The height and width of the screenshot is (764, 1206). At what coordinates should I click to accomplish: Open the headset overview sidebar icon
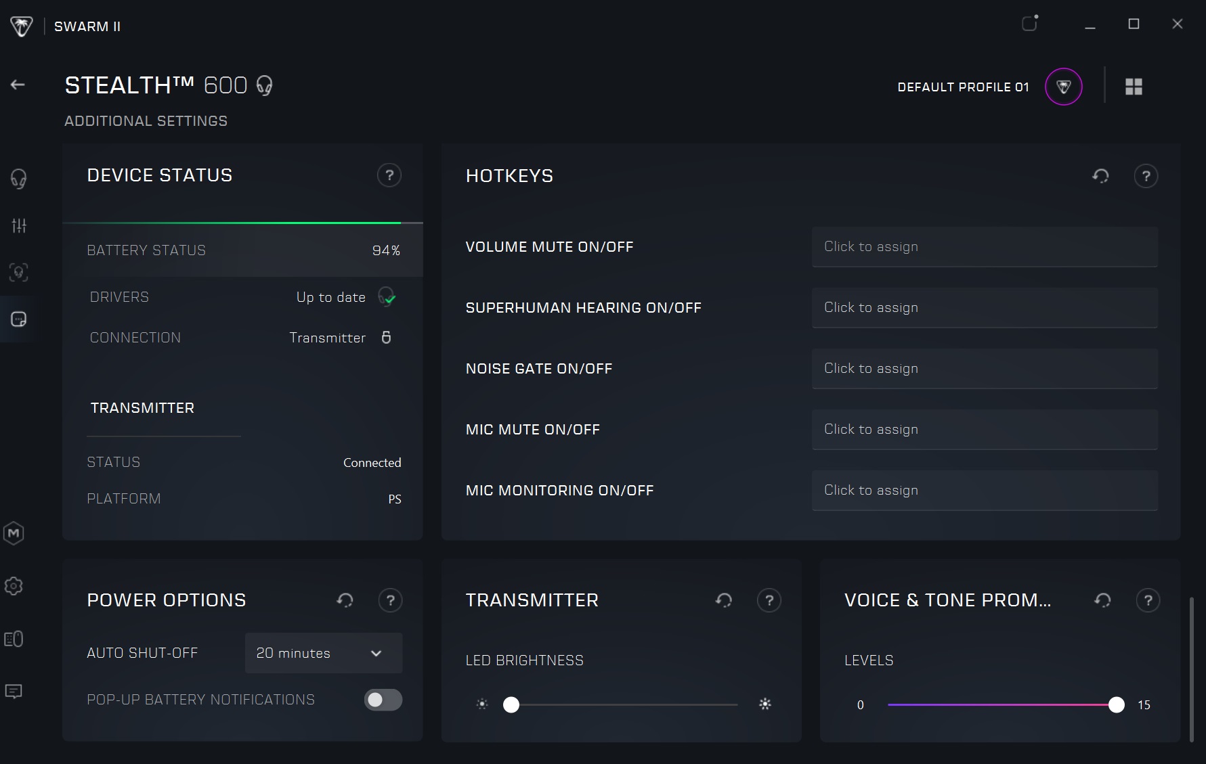tap(18, 179)
